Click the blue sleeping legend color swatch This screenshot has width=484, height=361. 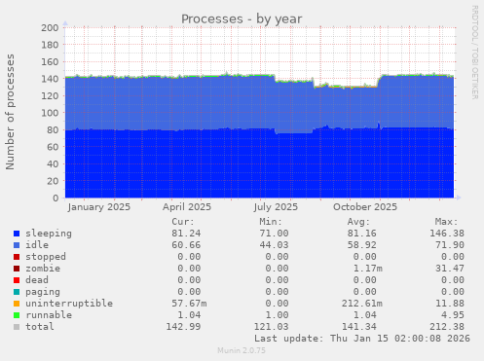coord(17,234)
